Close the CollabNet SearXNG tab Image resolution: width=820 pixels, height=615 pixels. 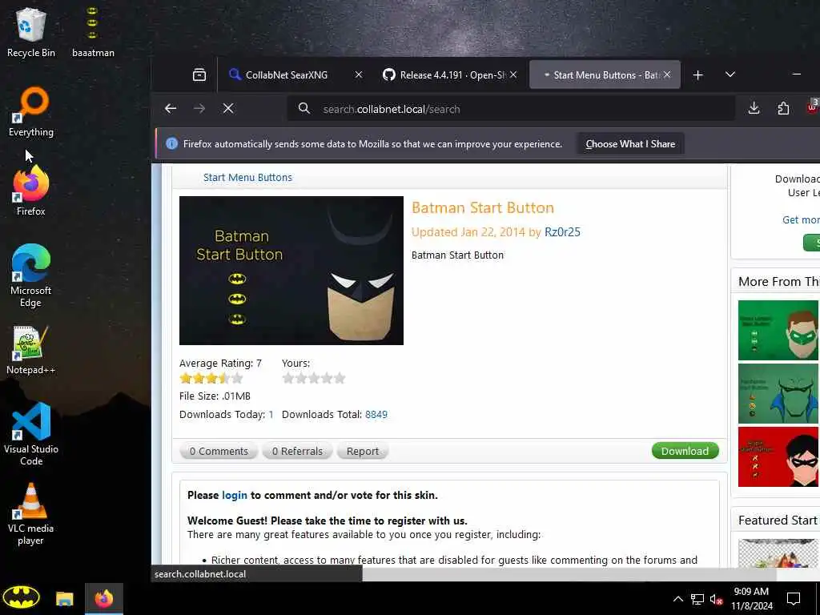click(359, 74)
